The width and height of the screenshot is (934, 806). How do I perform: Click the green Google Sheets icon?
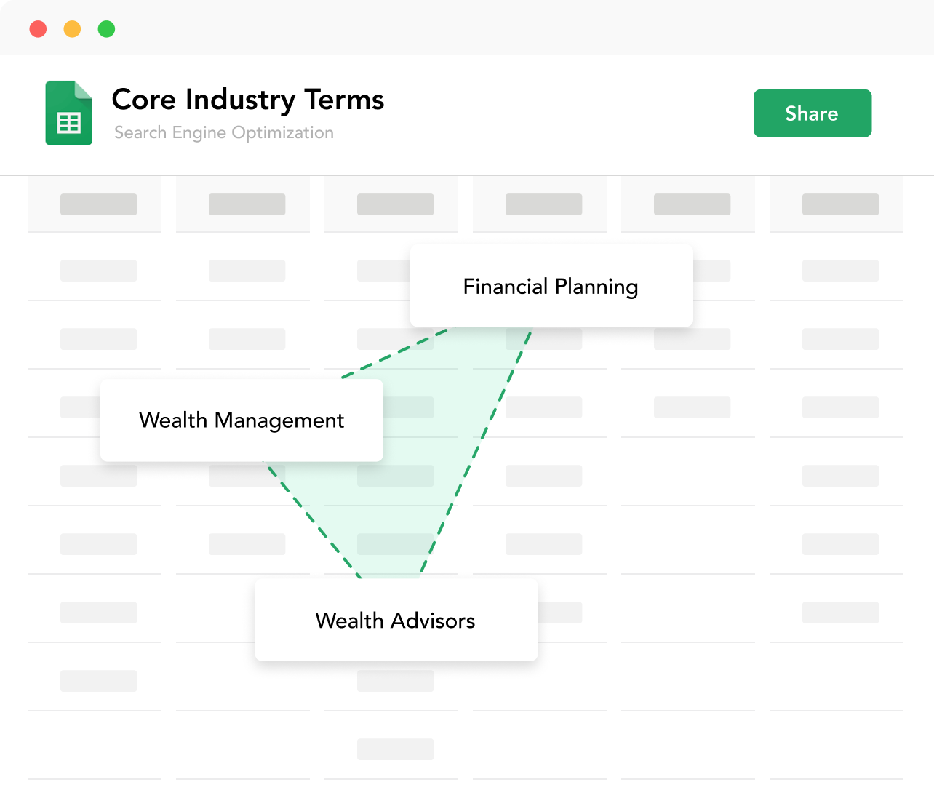tap(69, 113)
